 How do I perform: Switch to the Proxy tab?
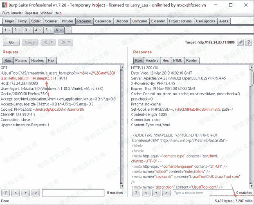click(22, 21)
